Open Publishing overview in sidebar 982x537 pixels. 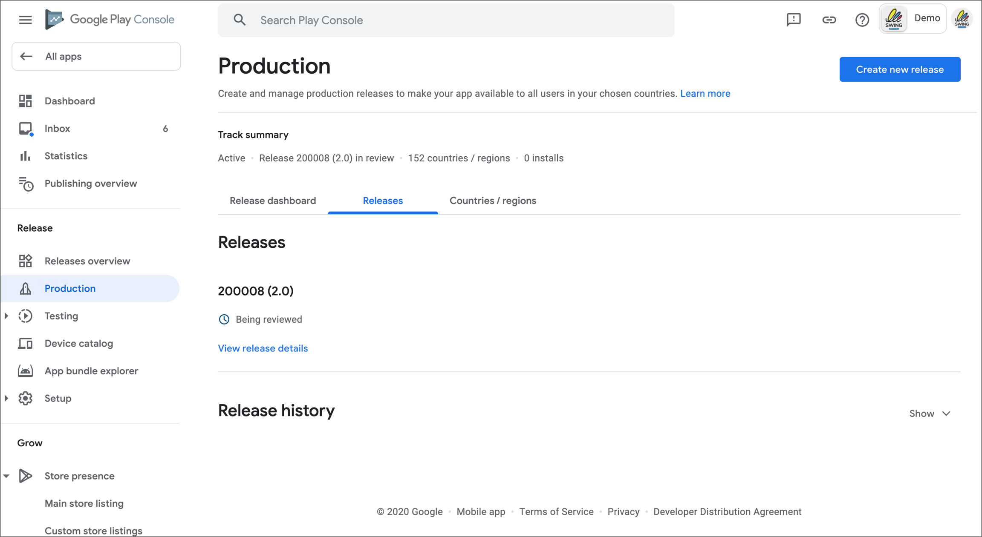pos(90,184)
